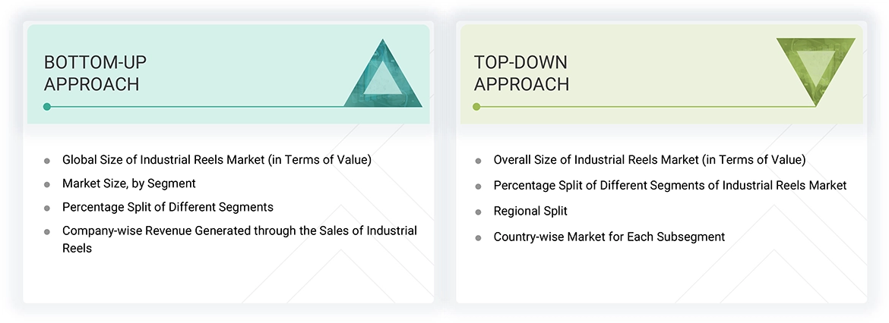Select the Market Size, by Segment text
This screenshot has height=323, width=889.
tap(129, 183)
